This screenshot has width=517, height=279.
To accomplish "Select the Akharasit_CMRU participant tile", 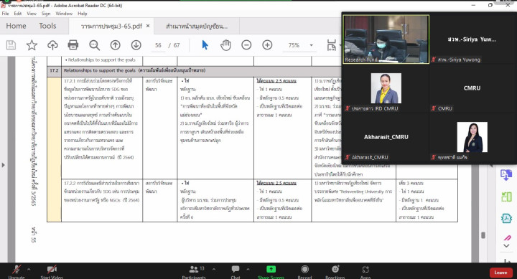I will (386, 137).
